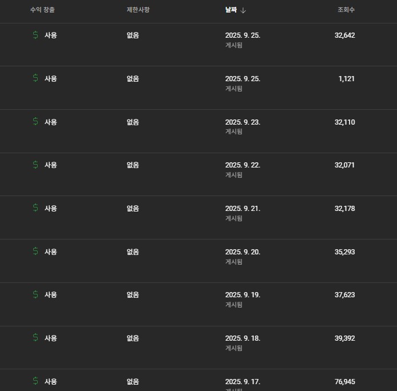
Task: Click the dollar icon for the 32,642-view video
Action: 35,35
